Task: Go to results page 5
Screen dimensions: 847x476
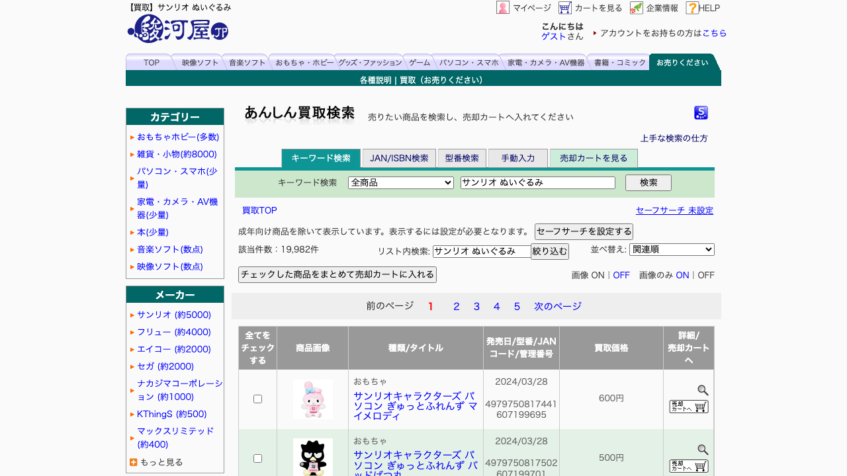Action: pos(517,306)
